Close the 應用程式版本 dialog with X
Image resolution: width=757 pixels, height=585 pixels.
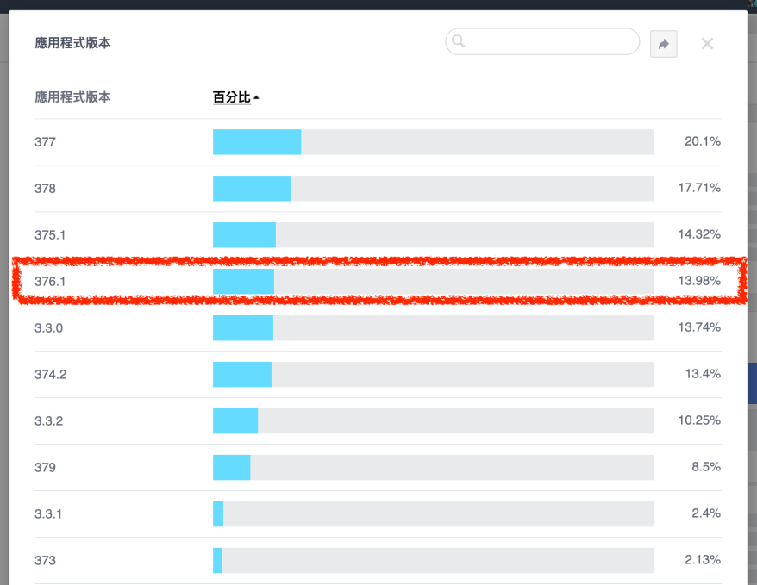tap(707, 44)
